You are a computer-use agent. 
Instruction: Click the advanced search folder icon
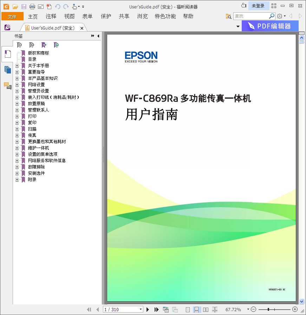point(228,16)
